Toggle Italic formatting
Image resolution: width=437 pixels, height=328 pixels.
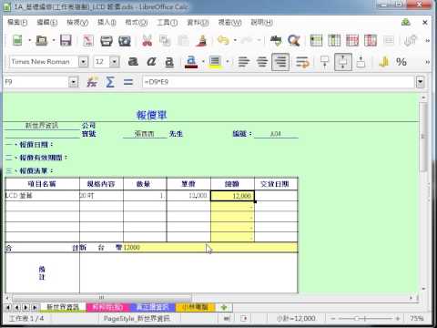click(x=151, y=62)
